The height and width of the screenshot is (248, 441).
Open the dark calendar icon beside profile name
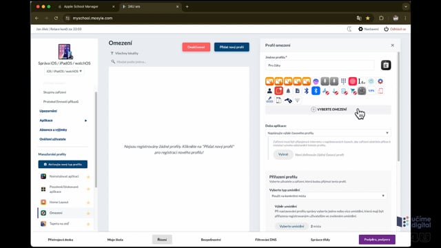(386, 65)
